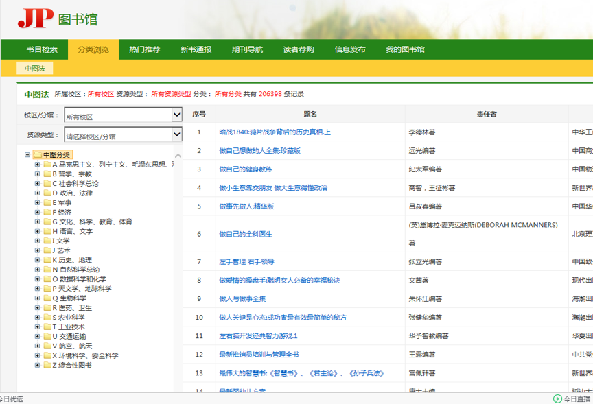Open book link 左手管理 右手领导
This screenshot has height=404, width=593.
[246, 262]
